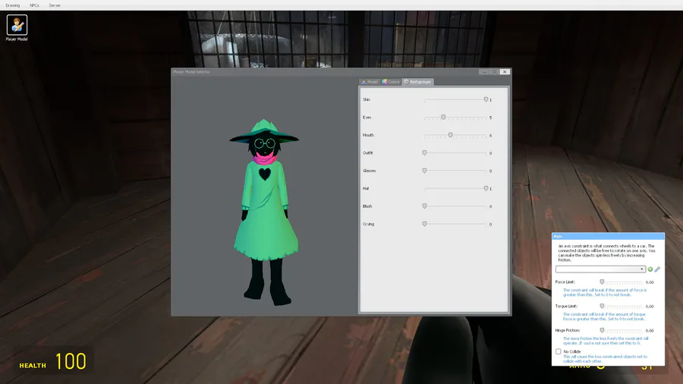
Task: Open the Drawing menu
Action: 13,5
